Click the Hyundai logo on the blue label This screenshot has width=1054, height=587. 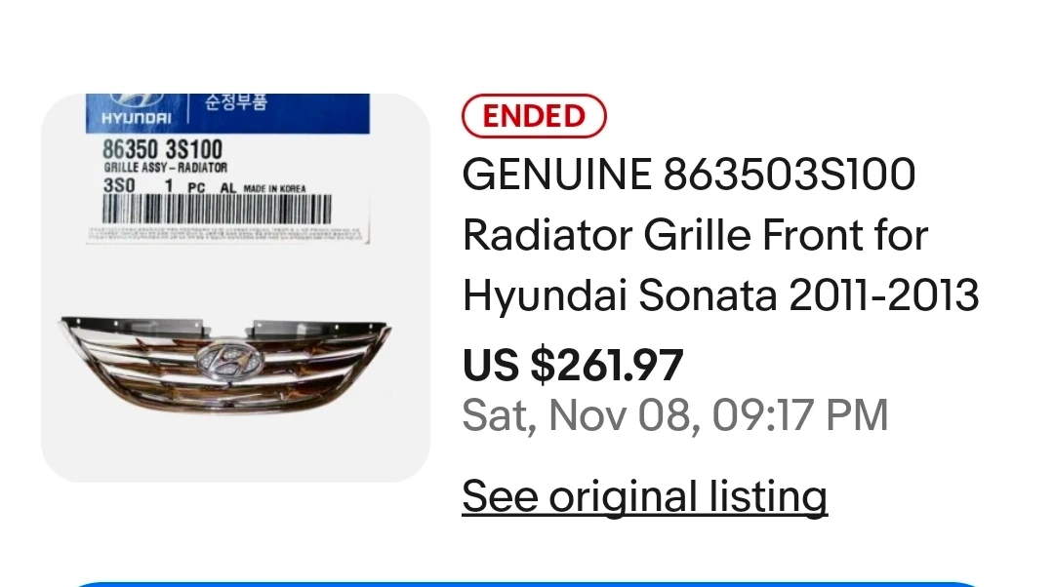[x=136, y=99]
